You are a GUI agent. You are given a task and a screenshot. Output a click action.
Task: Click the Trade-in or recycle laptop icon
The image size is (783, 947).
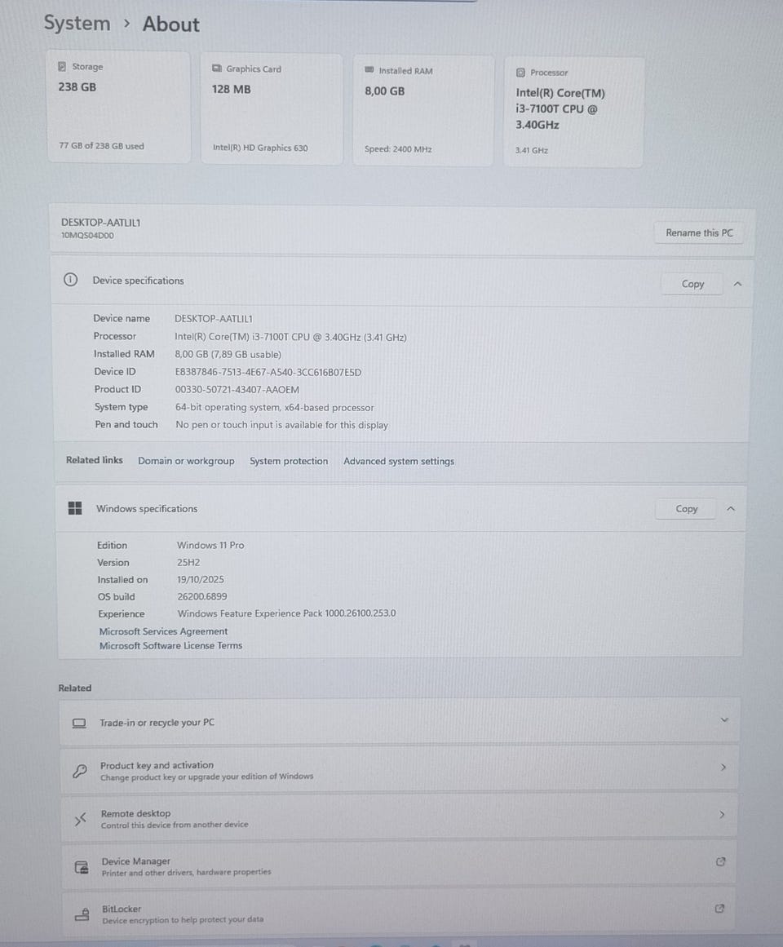click(x=79, y=723)
